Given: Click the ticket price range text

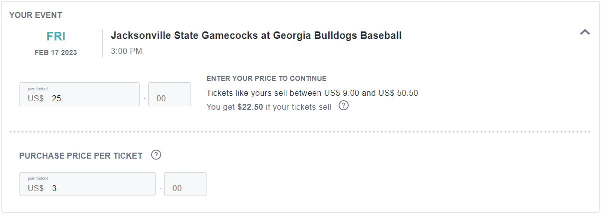Looking at the screenshot, I should click(x=312, y=93).
